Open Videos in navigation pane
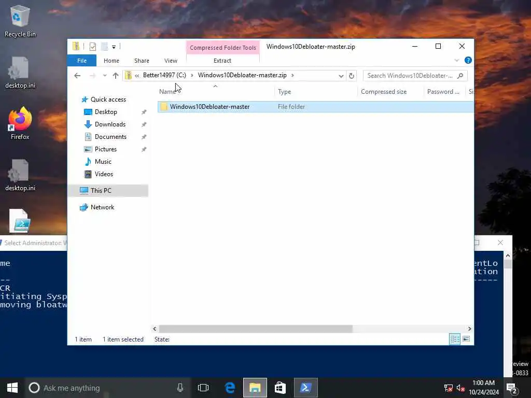This screenshot has width=531, height=398. tap(104, 174)
